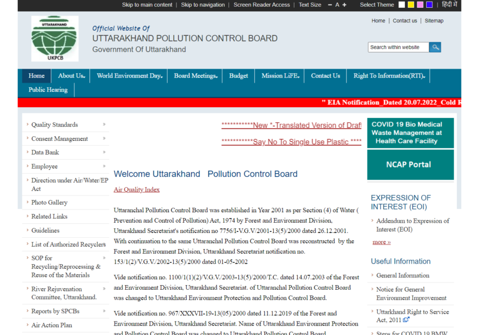Open Direction under Air/Water/EP Act
The height and width of the screenshot is (335, 486).
[70, 184]
